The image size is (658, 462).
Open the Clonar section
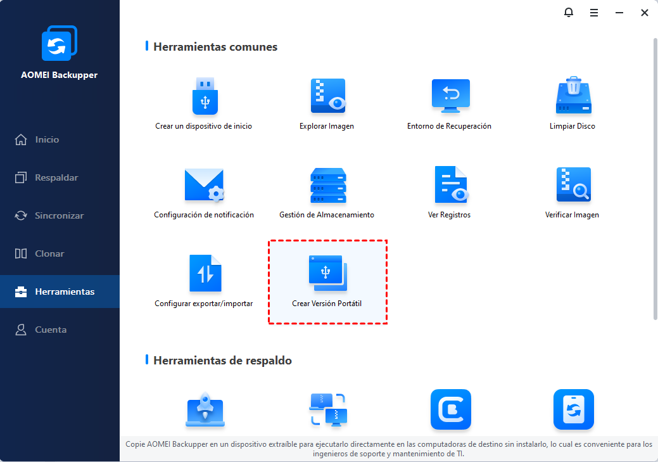coord(60,253)
